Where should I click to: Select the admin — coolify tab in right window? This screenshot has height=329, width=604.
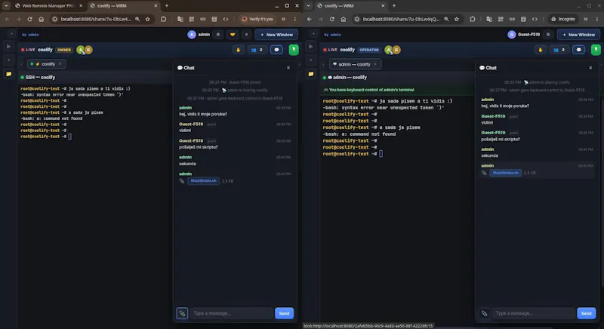coord(355,64)
